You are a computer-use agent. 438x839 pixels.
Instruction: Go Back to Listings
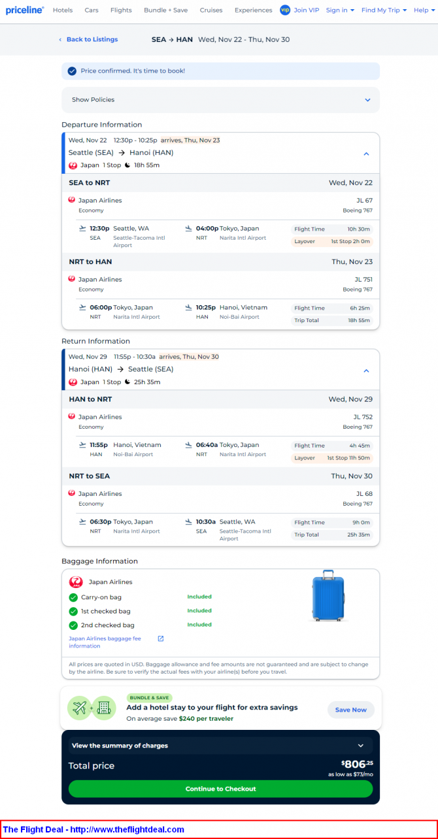pos(88,39)
